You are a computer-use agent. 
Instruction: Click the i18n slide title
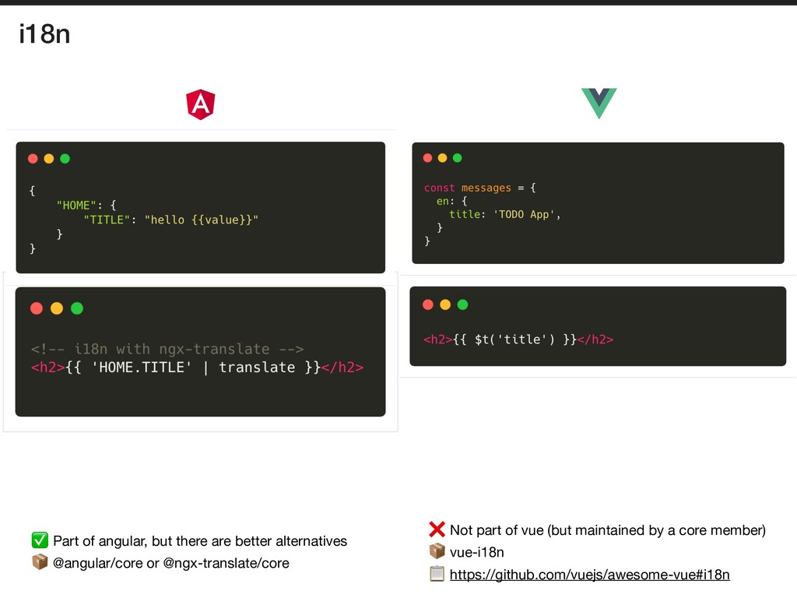(44, 34)
